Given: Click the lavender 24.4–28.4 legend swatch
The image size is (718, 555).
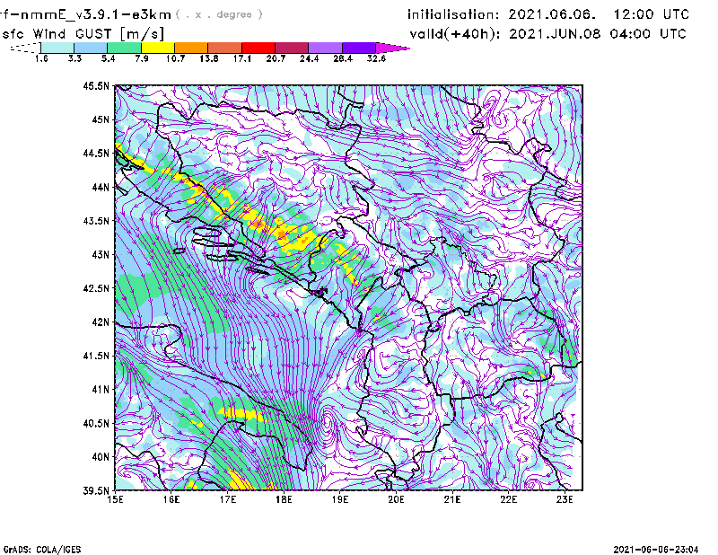Looking at the screenshot, I should [325, 48].
